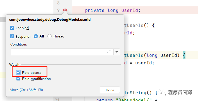Click line number 9 in the gutter

pyautogui.click(x=58, y=10)
